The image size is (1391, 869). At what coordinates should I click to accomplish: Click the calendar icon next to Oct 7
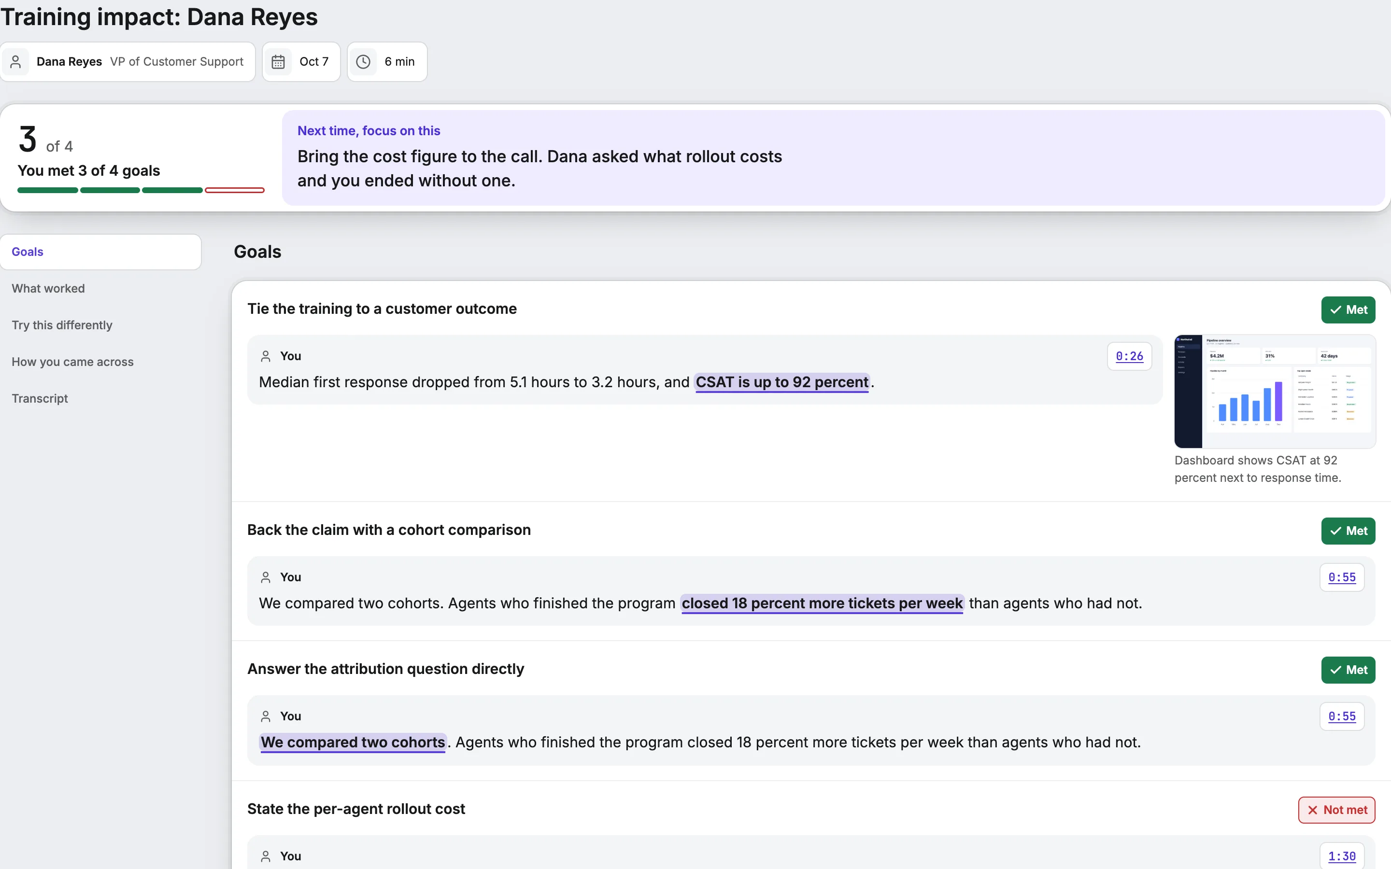(278, 61)
